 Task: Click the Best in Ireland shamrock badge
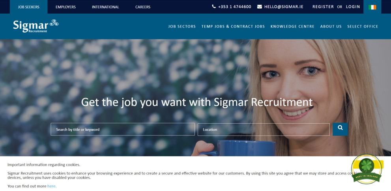point(366,169)
